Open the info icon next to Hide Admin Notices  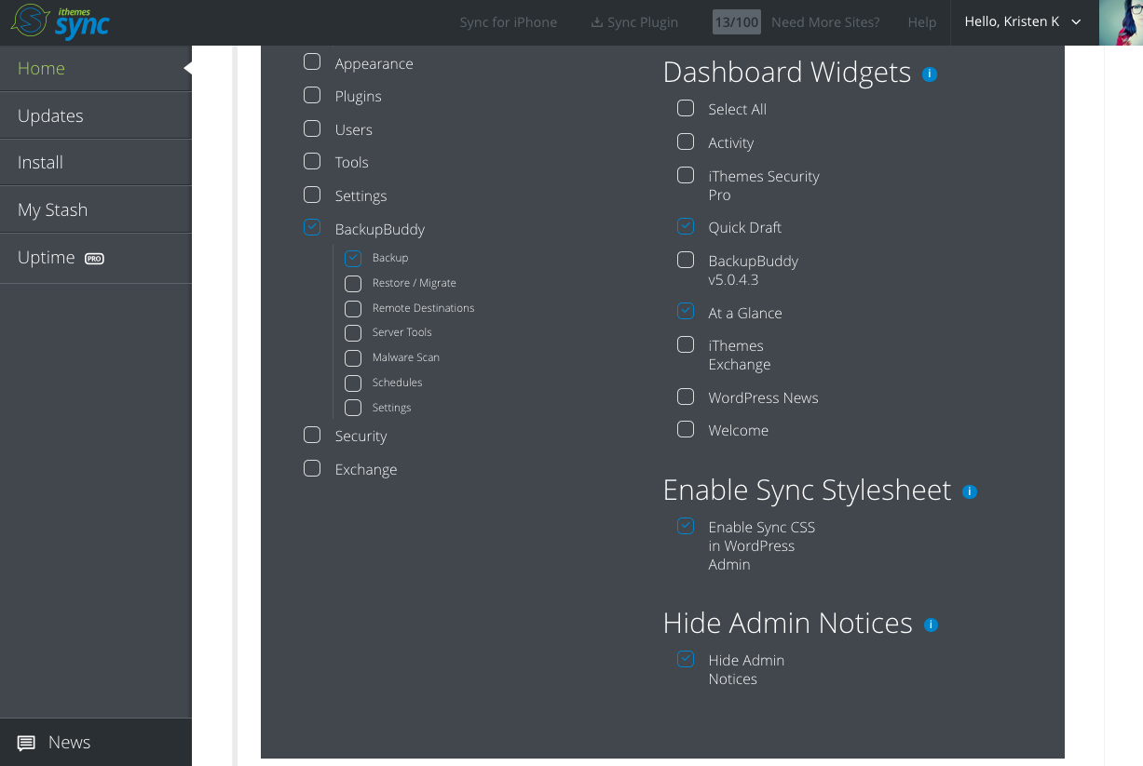(931, 625)
